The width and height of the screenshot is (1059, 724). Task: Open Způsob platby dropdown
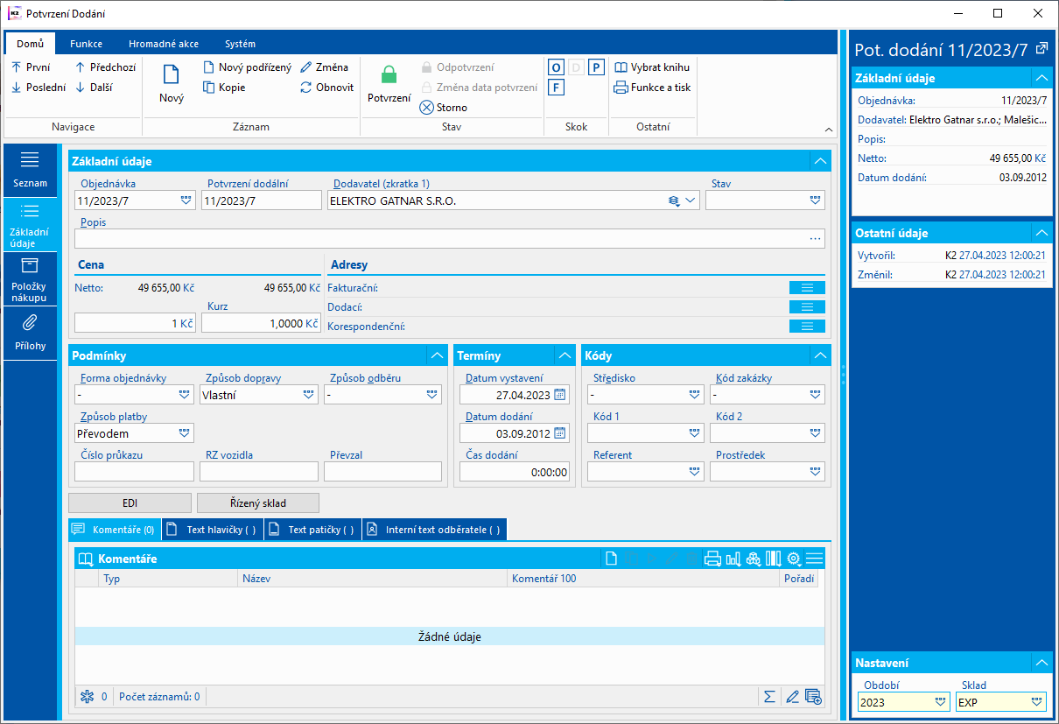pyautogui.click(x=185, y=432)
